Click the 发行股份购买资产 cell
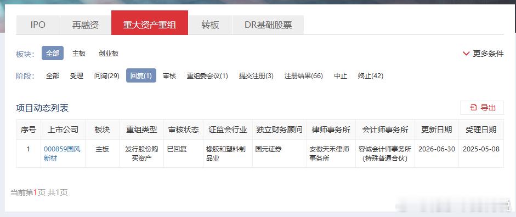The width and height of the screenshot is (516, 217). 141,154
